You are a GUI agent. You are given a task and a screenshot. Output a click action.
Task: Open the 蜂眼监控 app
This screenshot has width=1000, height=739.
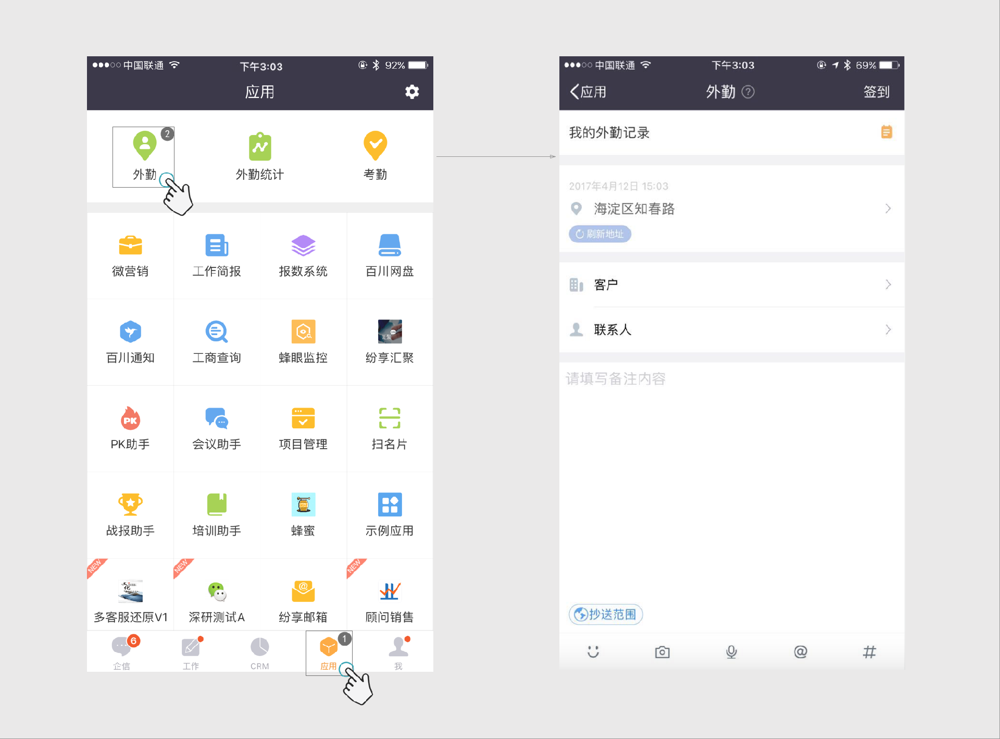(303, 342)
